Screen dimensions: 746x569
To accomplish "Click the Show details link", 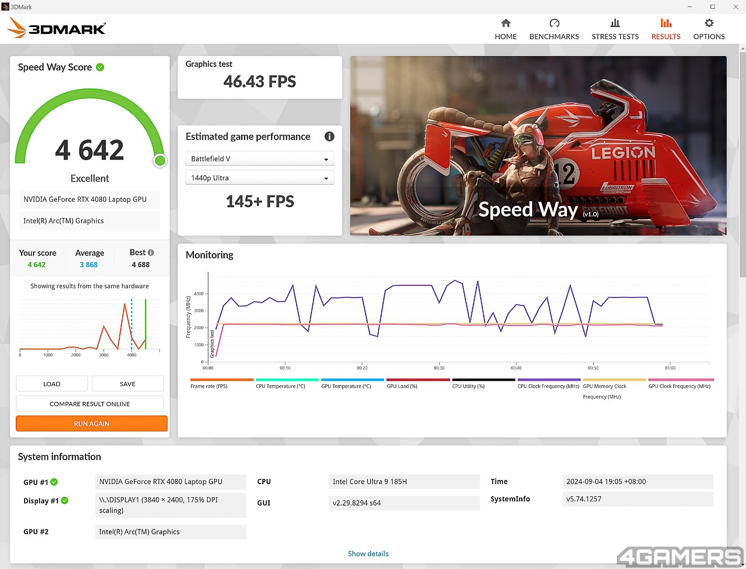I will (368, 554).
